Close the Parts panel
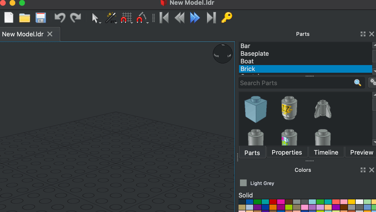Viewport: 376px width, 212px height. pos(372,34)
